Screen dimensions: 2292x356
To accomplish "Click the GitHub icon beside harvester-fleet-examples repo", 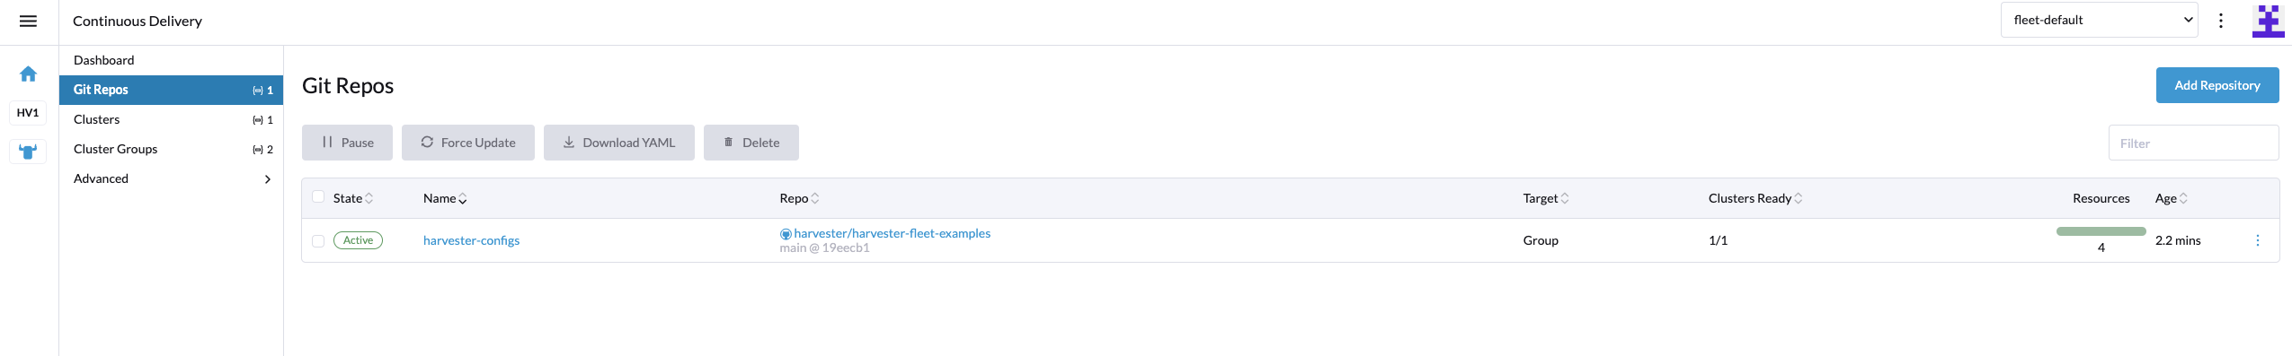I will tap(786, 234).
